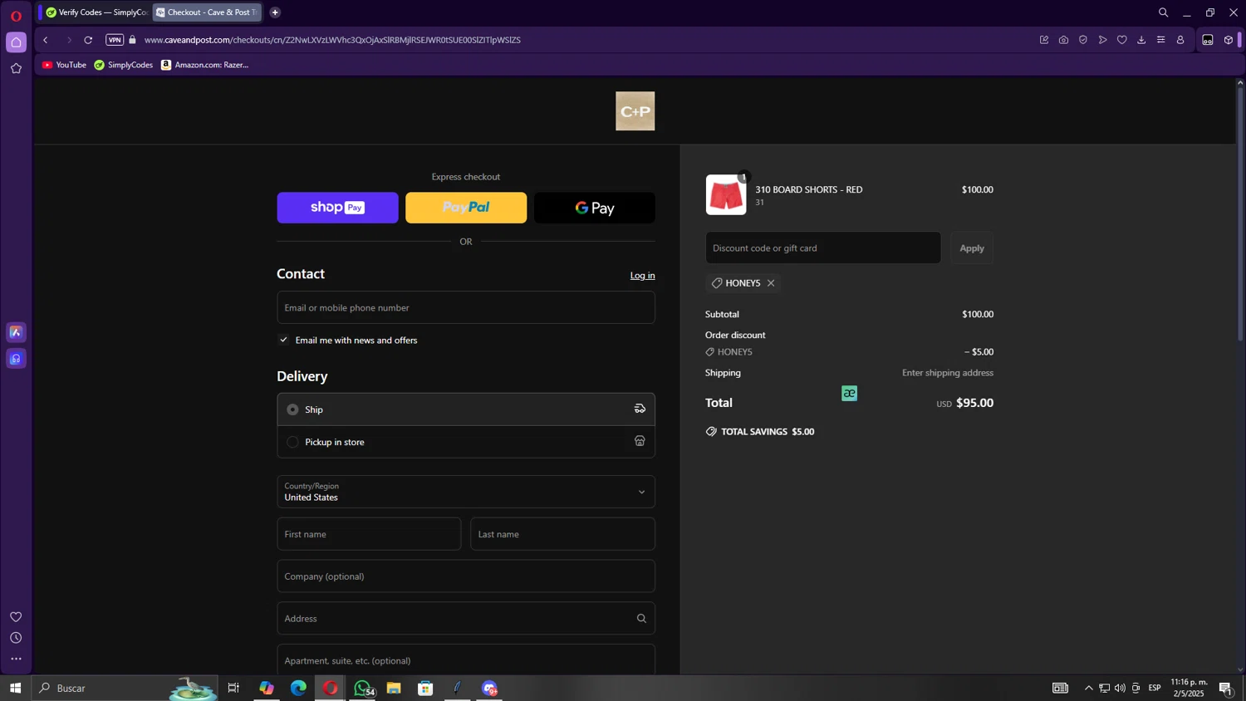Open the Amazon.com Razer bookmark
Screen dimensions: 1246x701
point(204,65)
